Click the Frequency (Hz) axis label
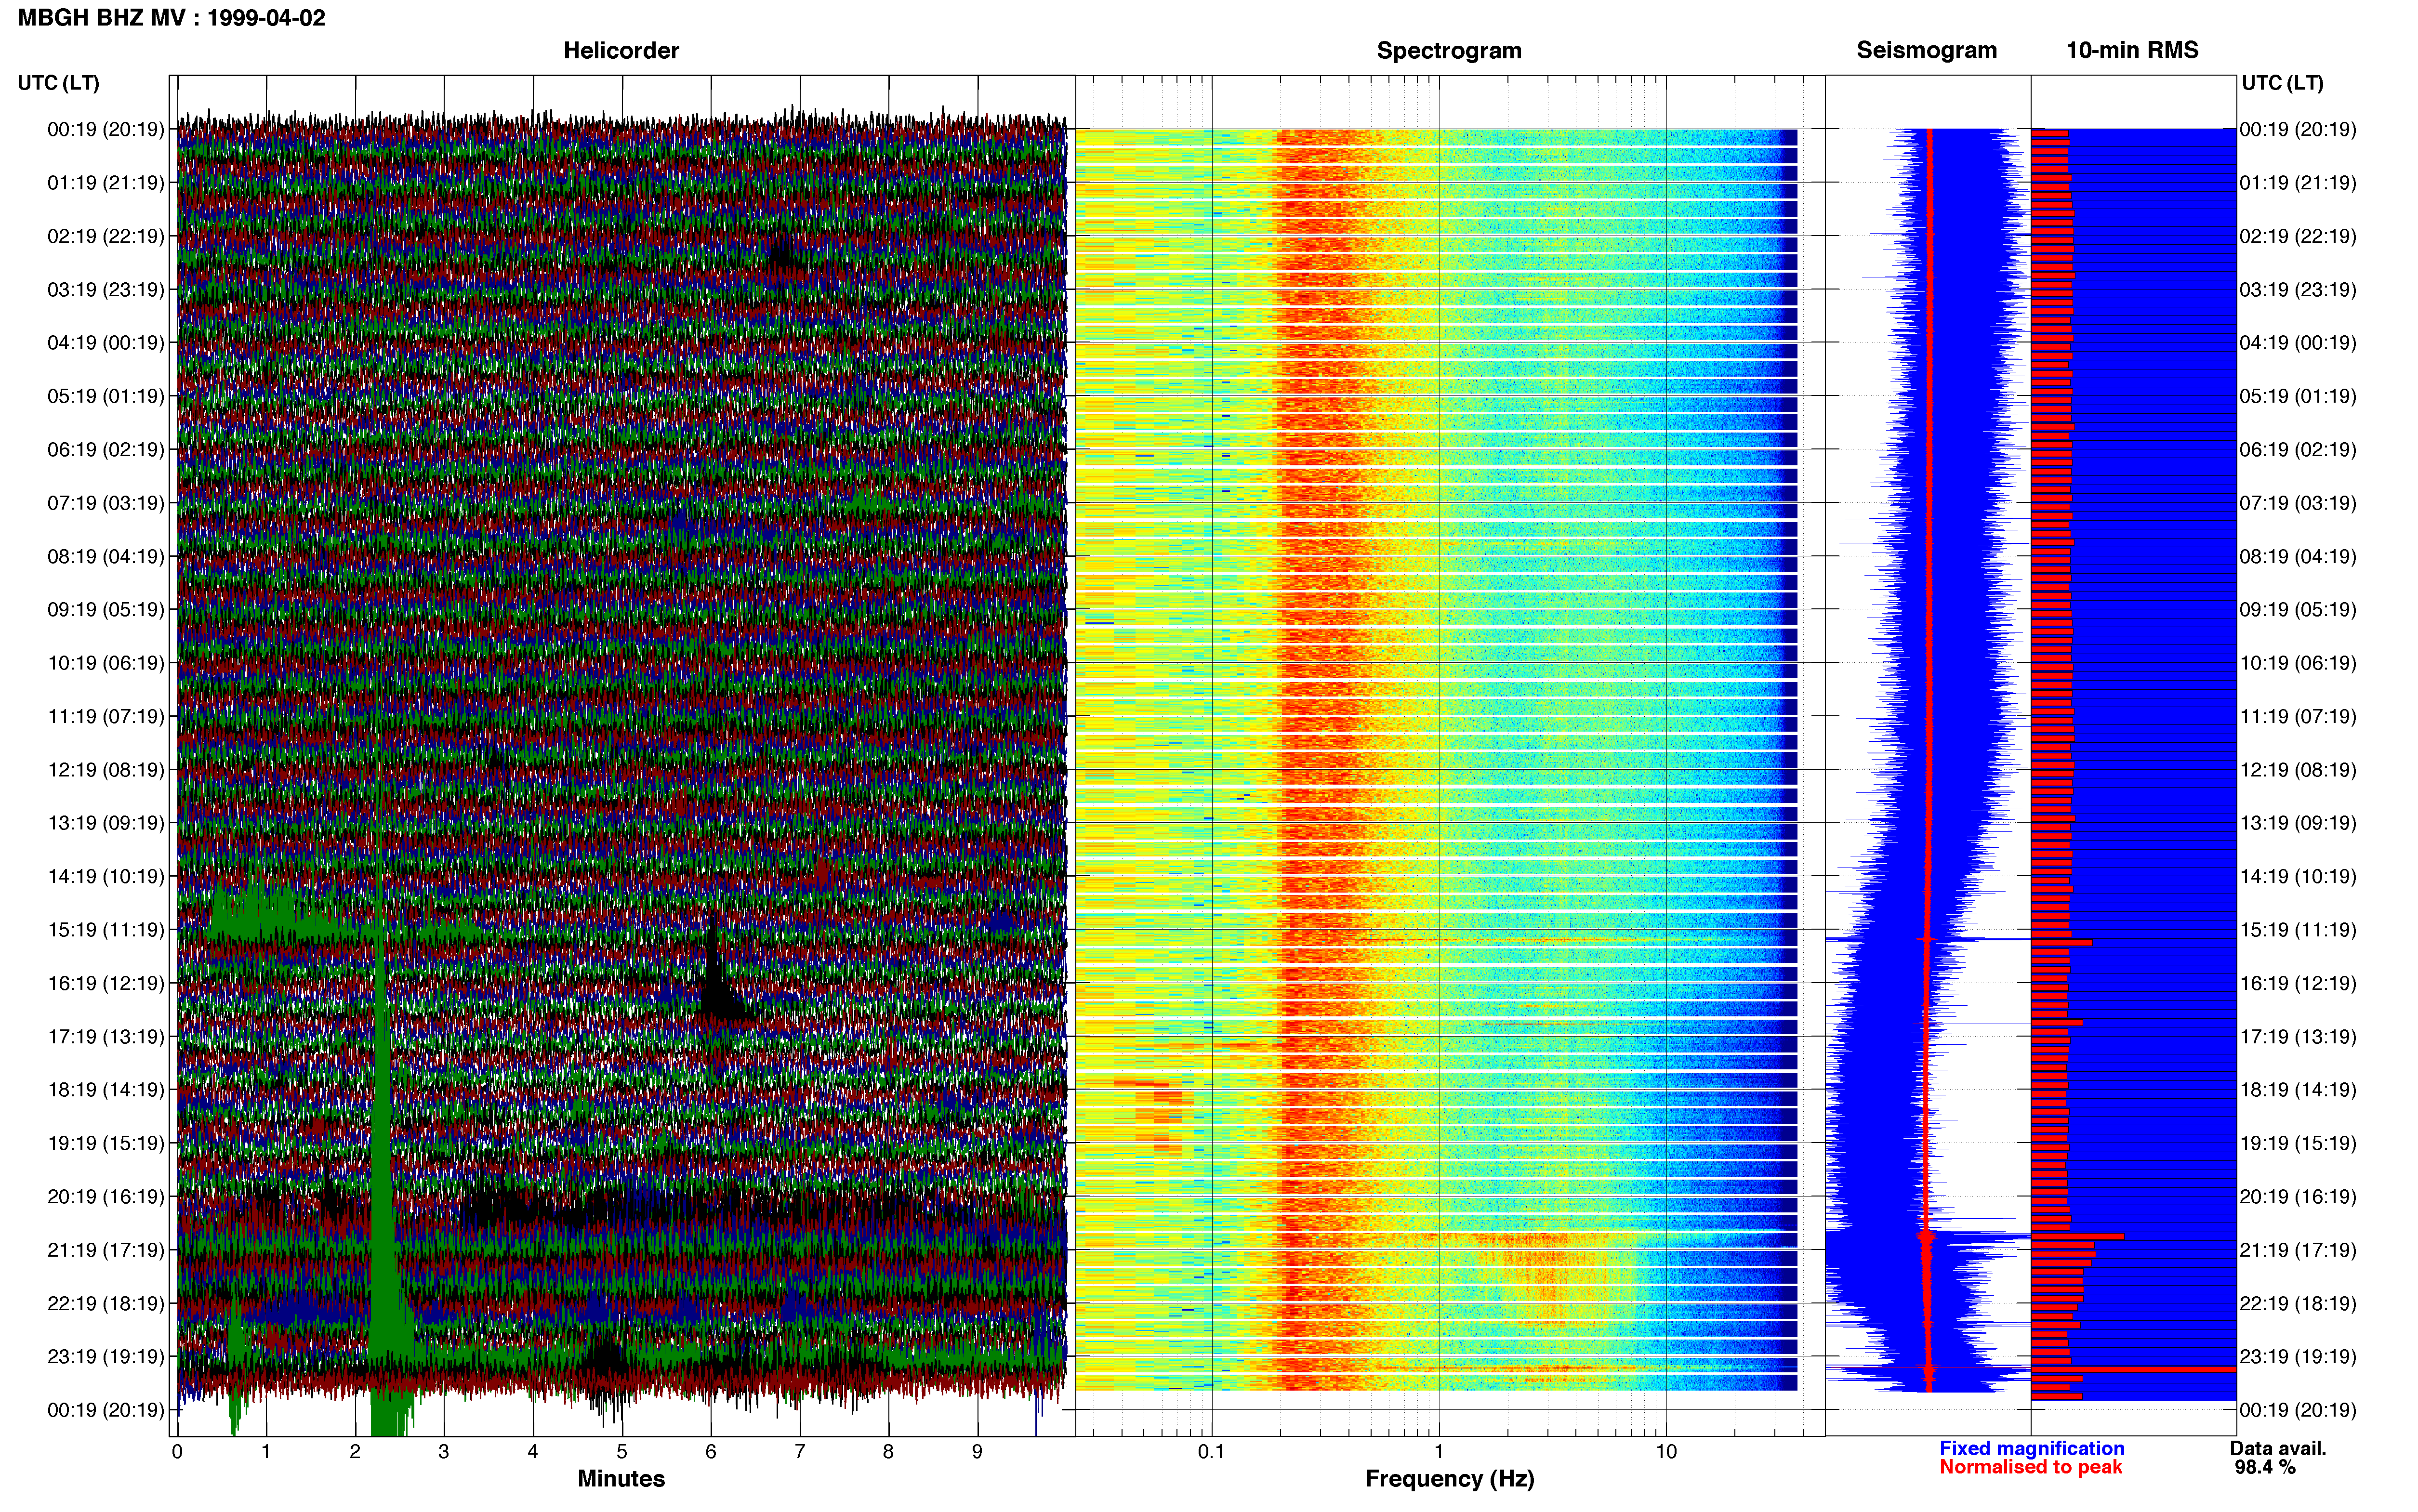Viewport: 2418px width, 1512px height. point(1449,1479)
